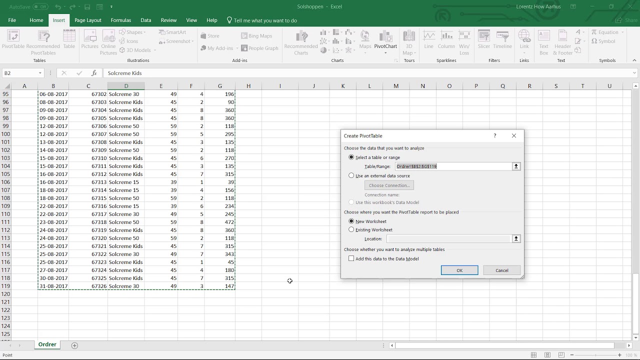Click OK in Create PivotTable dialog

459,270
